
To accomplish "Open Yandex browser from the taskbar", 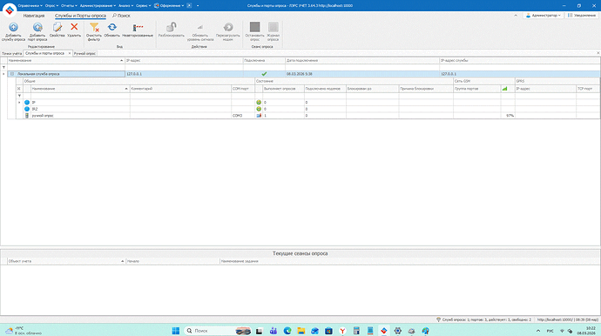I will [342, 331].
